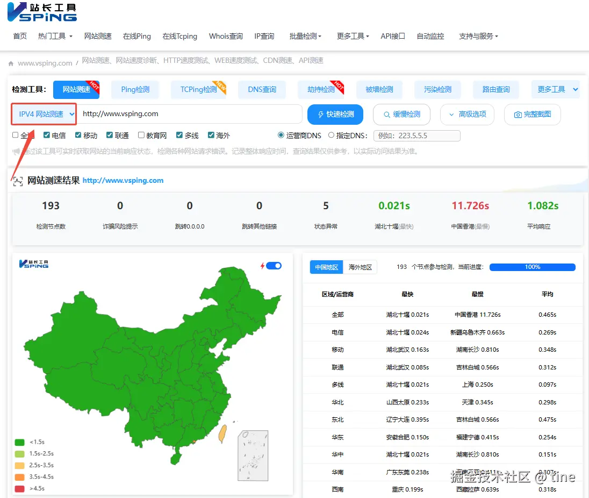Click the 1.5s-2.5s legend swatch
Image resolution: width=589 pixels, height=498 pixels.
click(x=19, y=454)
